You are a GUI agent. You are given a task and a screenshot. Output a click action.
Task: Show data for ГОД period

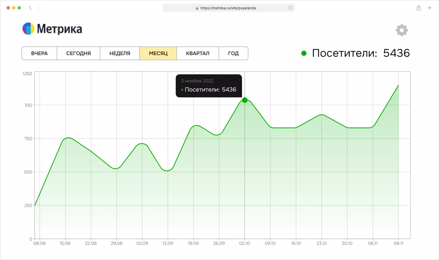tap(233, 53)
